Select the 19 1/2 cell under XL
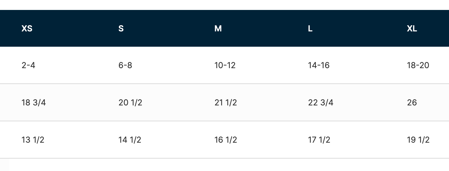Viewport: 449px width, 171px height. tap(418, 140)
